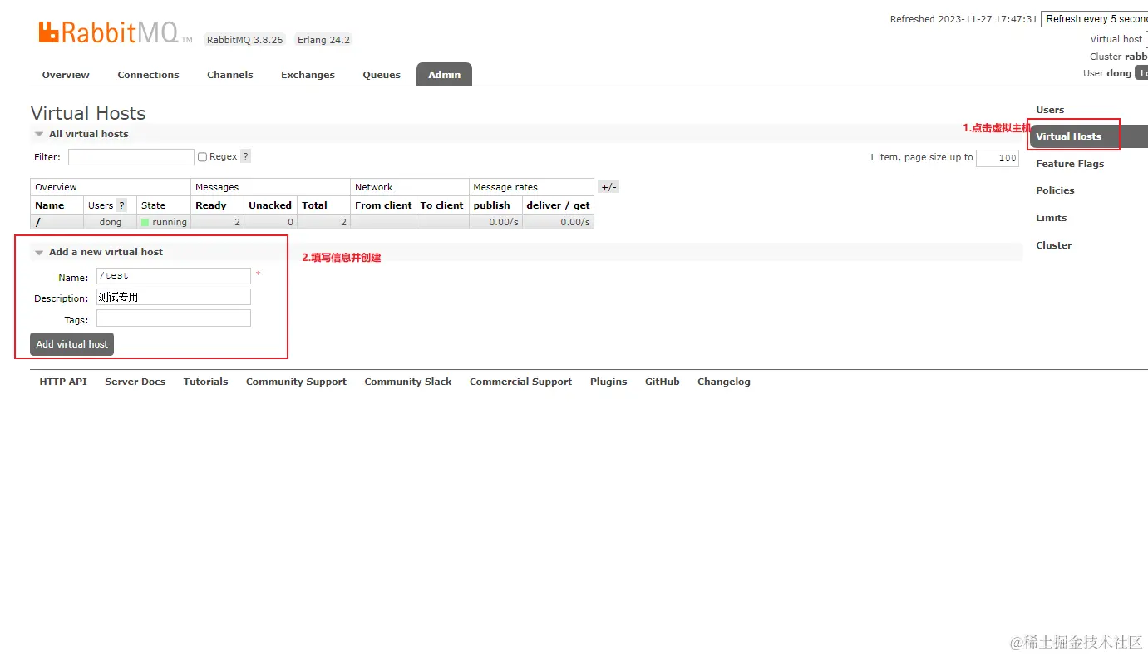
Task: Go to the Exchanges tab
Action: pyautogui.click(x=308, y=75)
